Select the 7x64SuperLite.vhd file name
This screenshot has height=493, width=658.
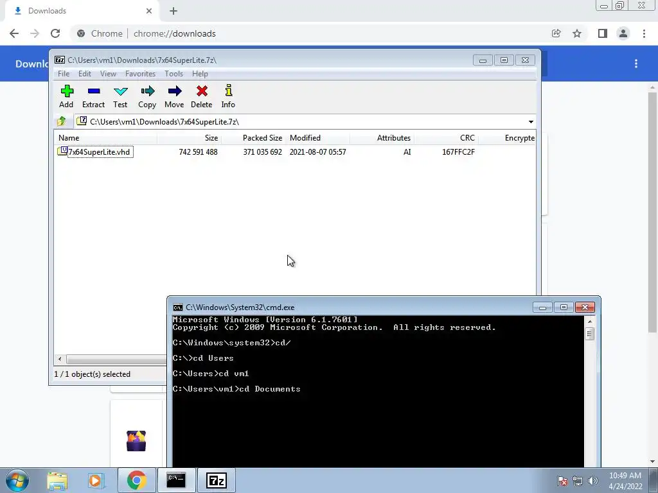click(x=100, y=151)
